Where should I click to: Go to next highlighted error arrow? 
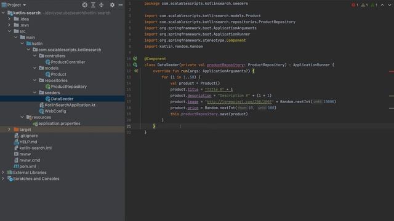click(x=390, y=5)
